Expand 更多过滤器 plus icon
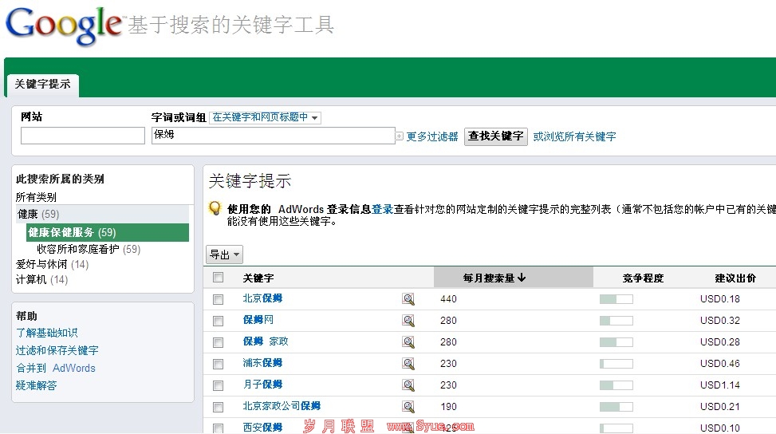This screenshot has height=434, width=776. (400, 136)
